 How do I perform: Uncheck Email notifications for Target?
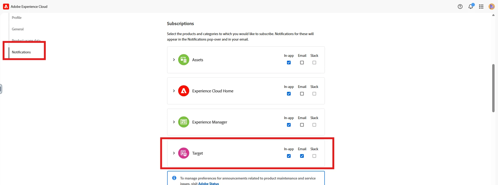click(x=302, y=156)
